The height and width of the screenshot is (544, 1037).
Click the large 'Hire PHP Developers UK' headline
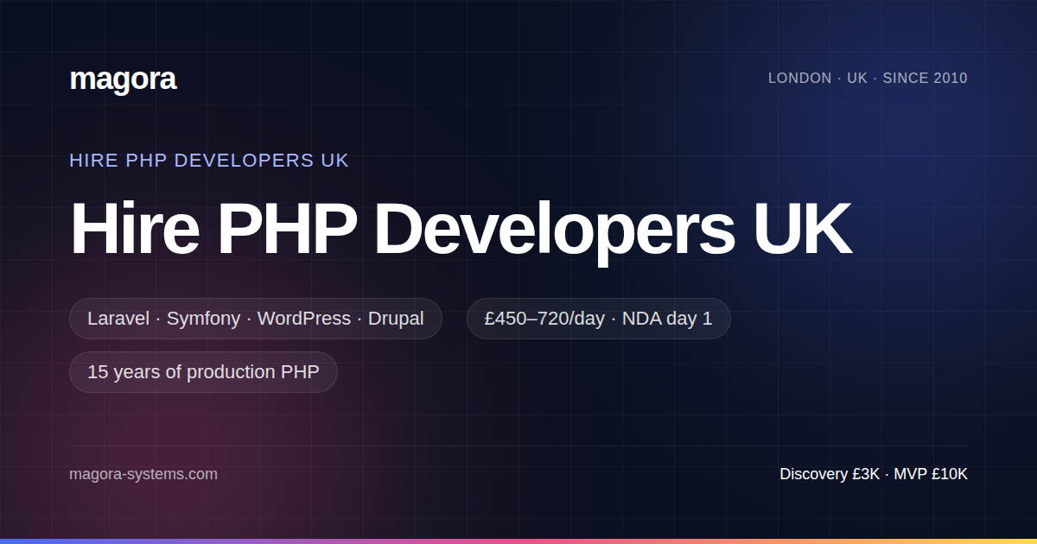click(x=461, y=229)
